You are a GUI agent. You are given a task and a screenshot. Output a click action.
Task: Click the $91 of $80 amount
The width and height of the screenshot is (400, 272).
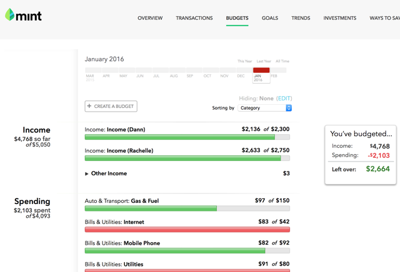(x=274, y=264)
